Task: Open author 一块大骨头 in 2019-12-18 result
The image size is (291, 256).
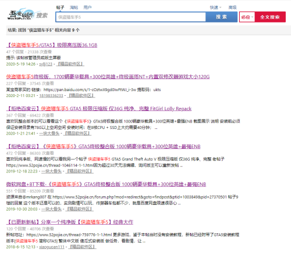Action: (x=51, y=171)
